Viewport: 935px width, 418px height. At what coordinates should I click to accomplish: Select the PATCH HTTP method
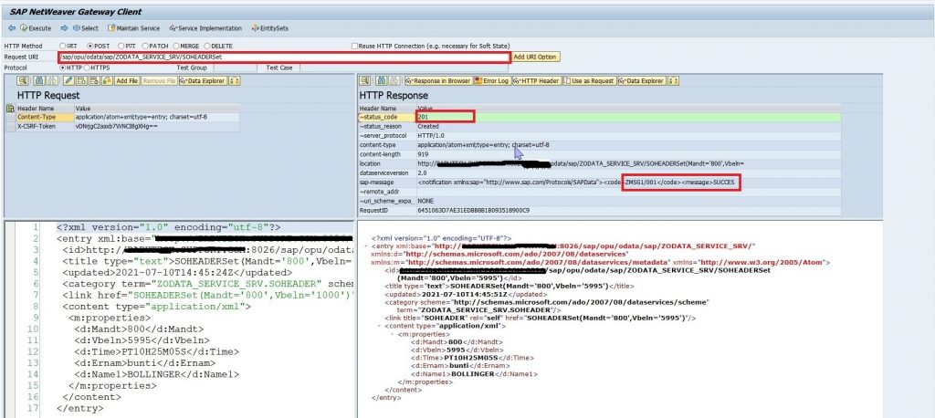click(x=145, y=46)
